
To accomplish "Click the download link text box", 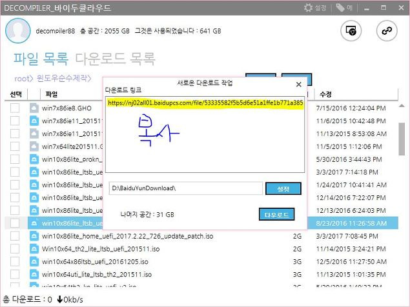I will [205, 135].
